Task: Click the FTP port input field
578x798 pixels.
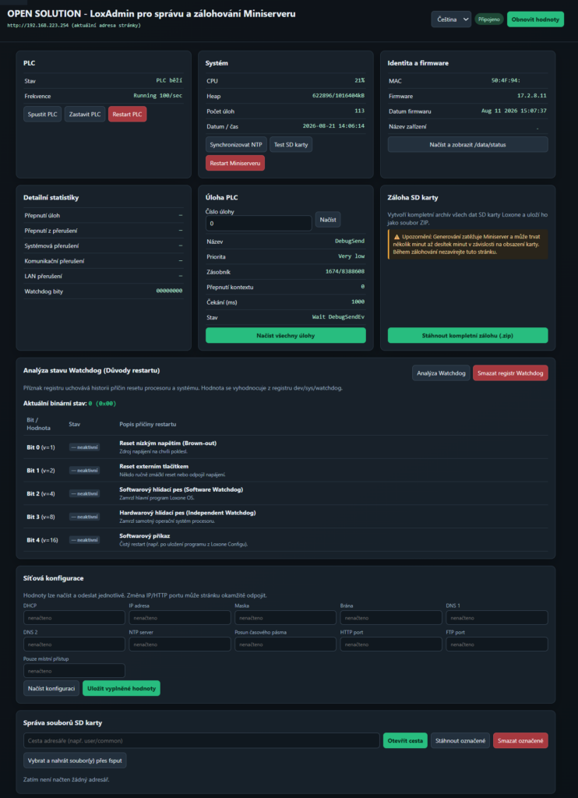Action: coord(497,644)
